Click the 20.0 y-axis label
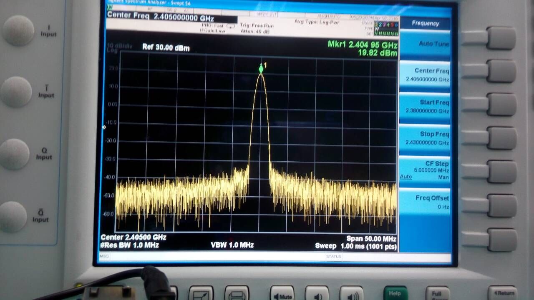 click(x=113, y=68)
